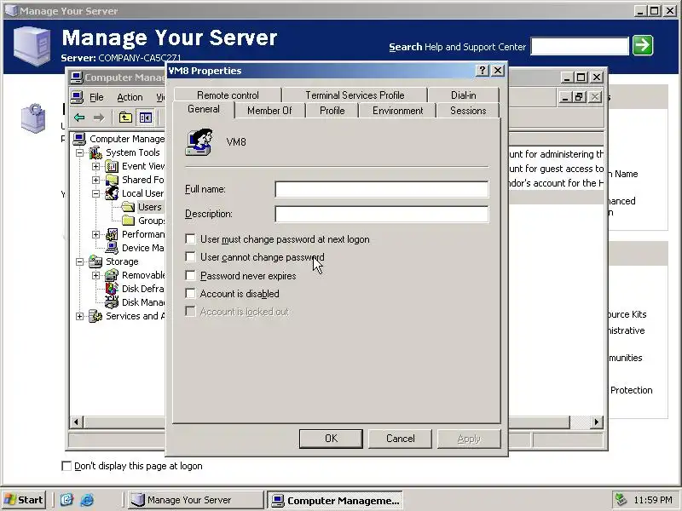This screenshot has width=682, height=511.
Task: Expand the Performance Logs node
Action: [x=95, y=235]
